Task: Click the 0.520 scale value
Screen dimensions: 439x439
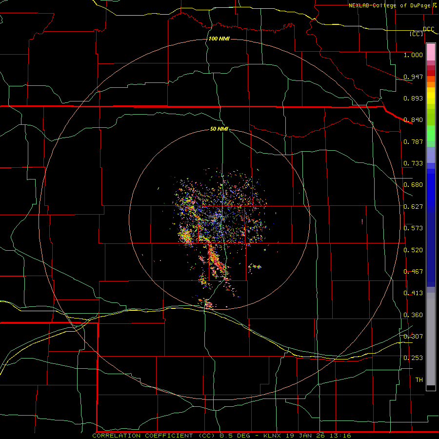Action: point(413,250)
